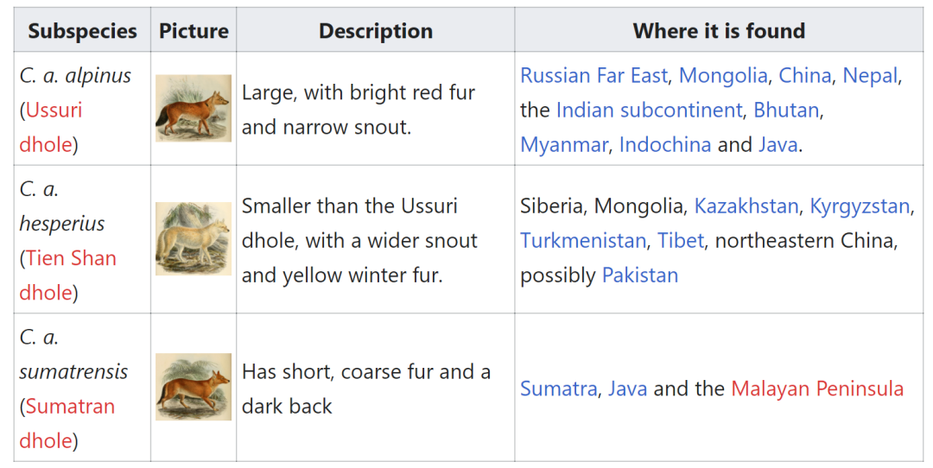Open the Indian subcontinent link
The width and height of the screenshot is (933, 468).
pyautogui.click(x=649, y=111)
